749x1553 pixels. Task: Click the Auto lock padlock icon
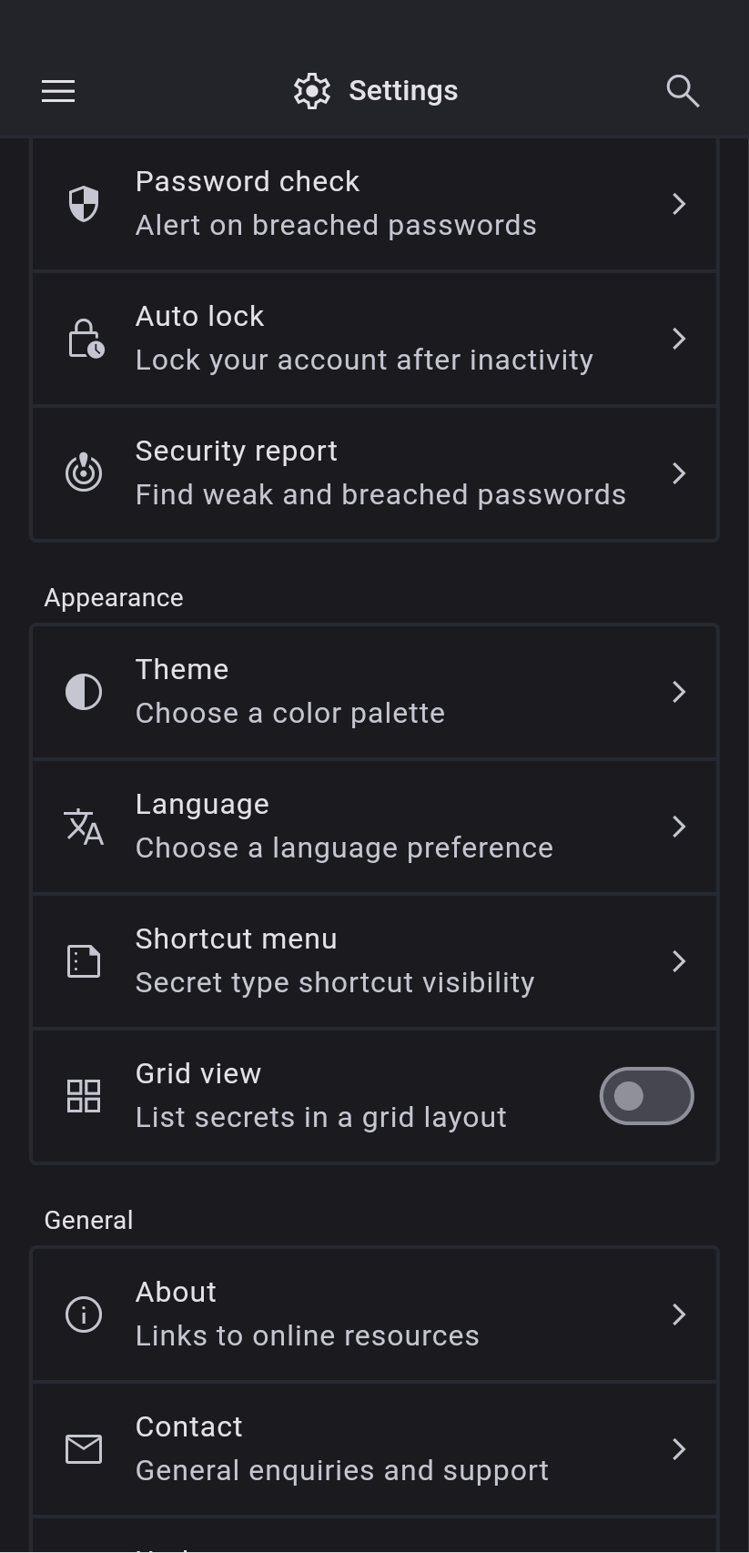tap(86, 339)
